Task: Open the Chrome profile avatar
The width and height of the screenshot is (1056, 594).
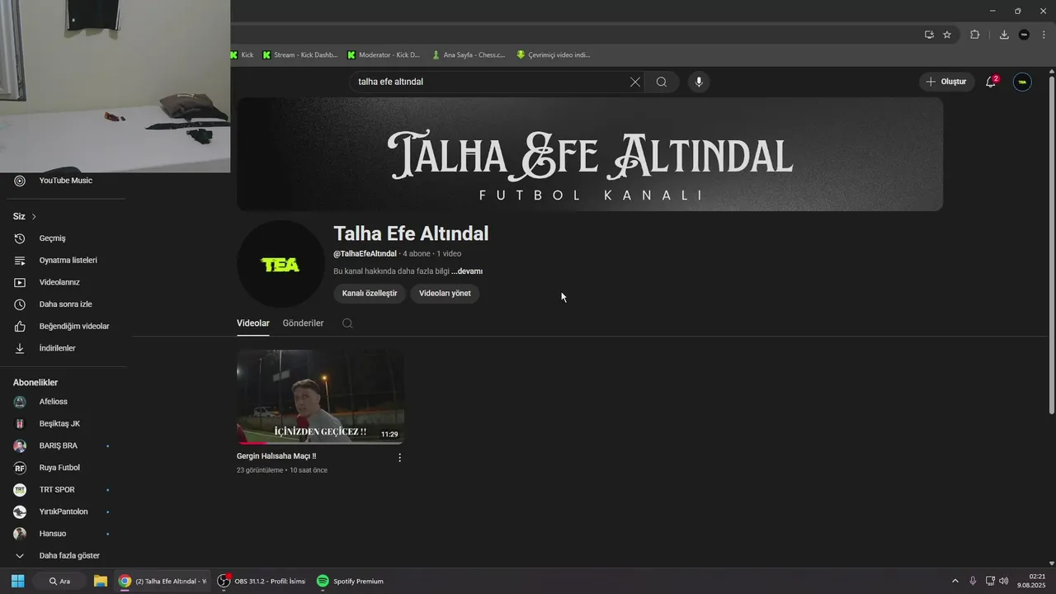Action: (x=1025, y=35)
